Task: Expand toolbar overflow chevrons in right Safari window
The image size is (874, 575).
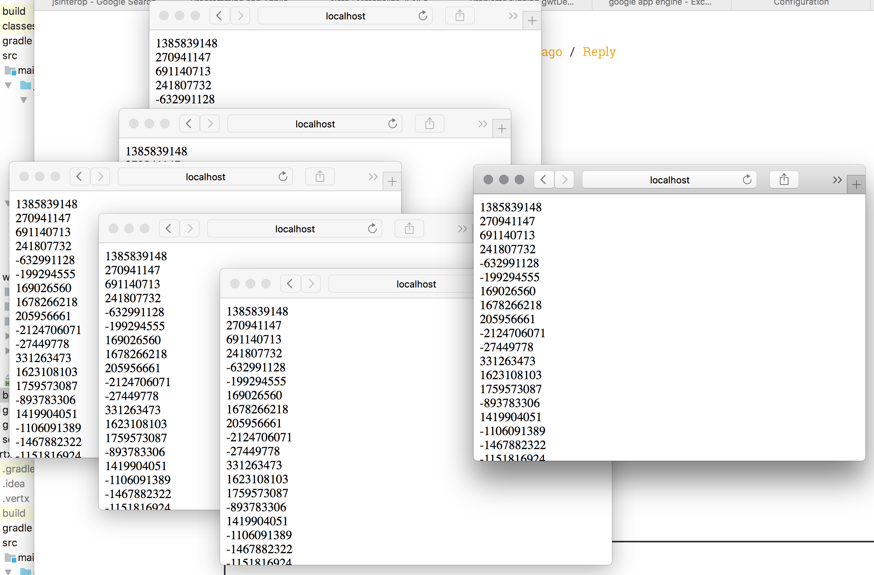Action: (x=837, y=180)
